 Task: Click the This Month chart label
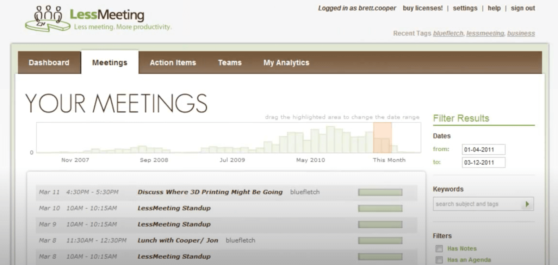pyautogui.click(x=389, y=160)
